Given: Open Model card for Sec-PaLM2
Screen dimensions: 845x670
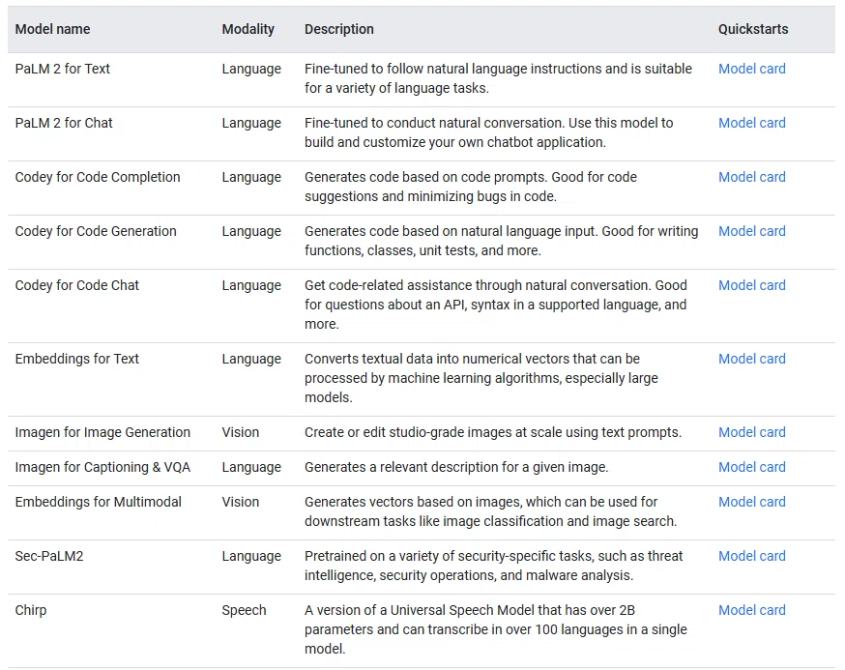Looking at the screenshot, I should (752, 556).
